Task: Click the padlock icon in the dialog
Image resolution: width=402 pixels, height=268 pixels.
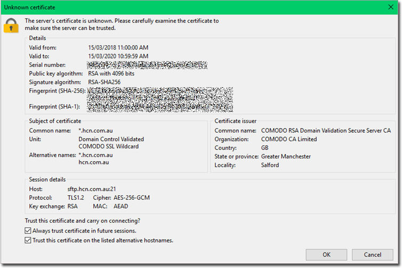Action: click(11, 24)
